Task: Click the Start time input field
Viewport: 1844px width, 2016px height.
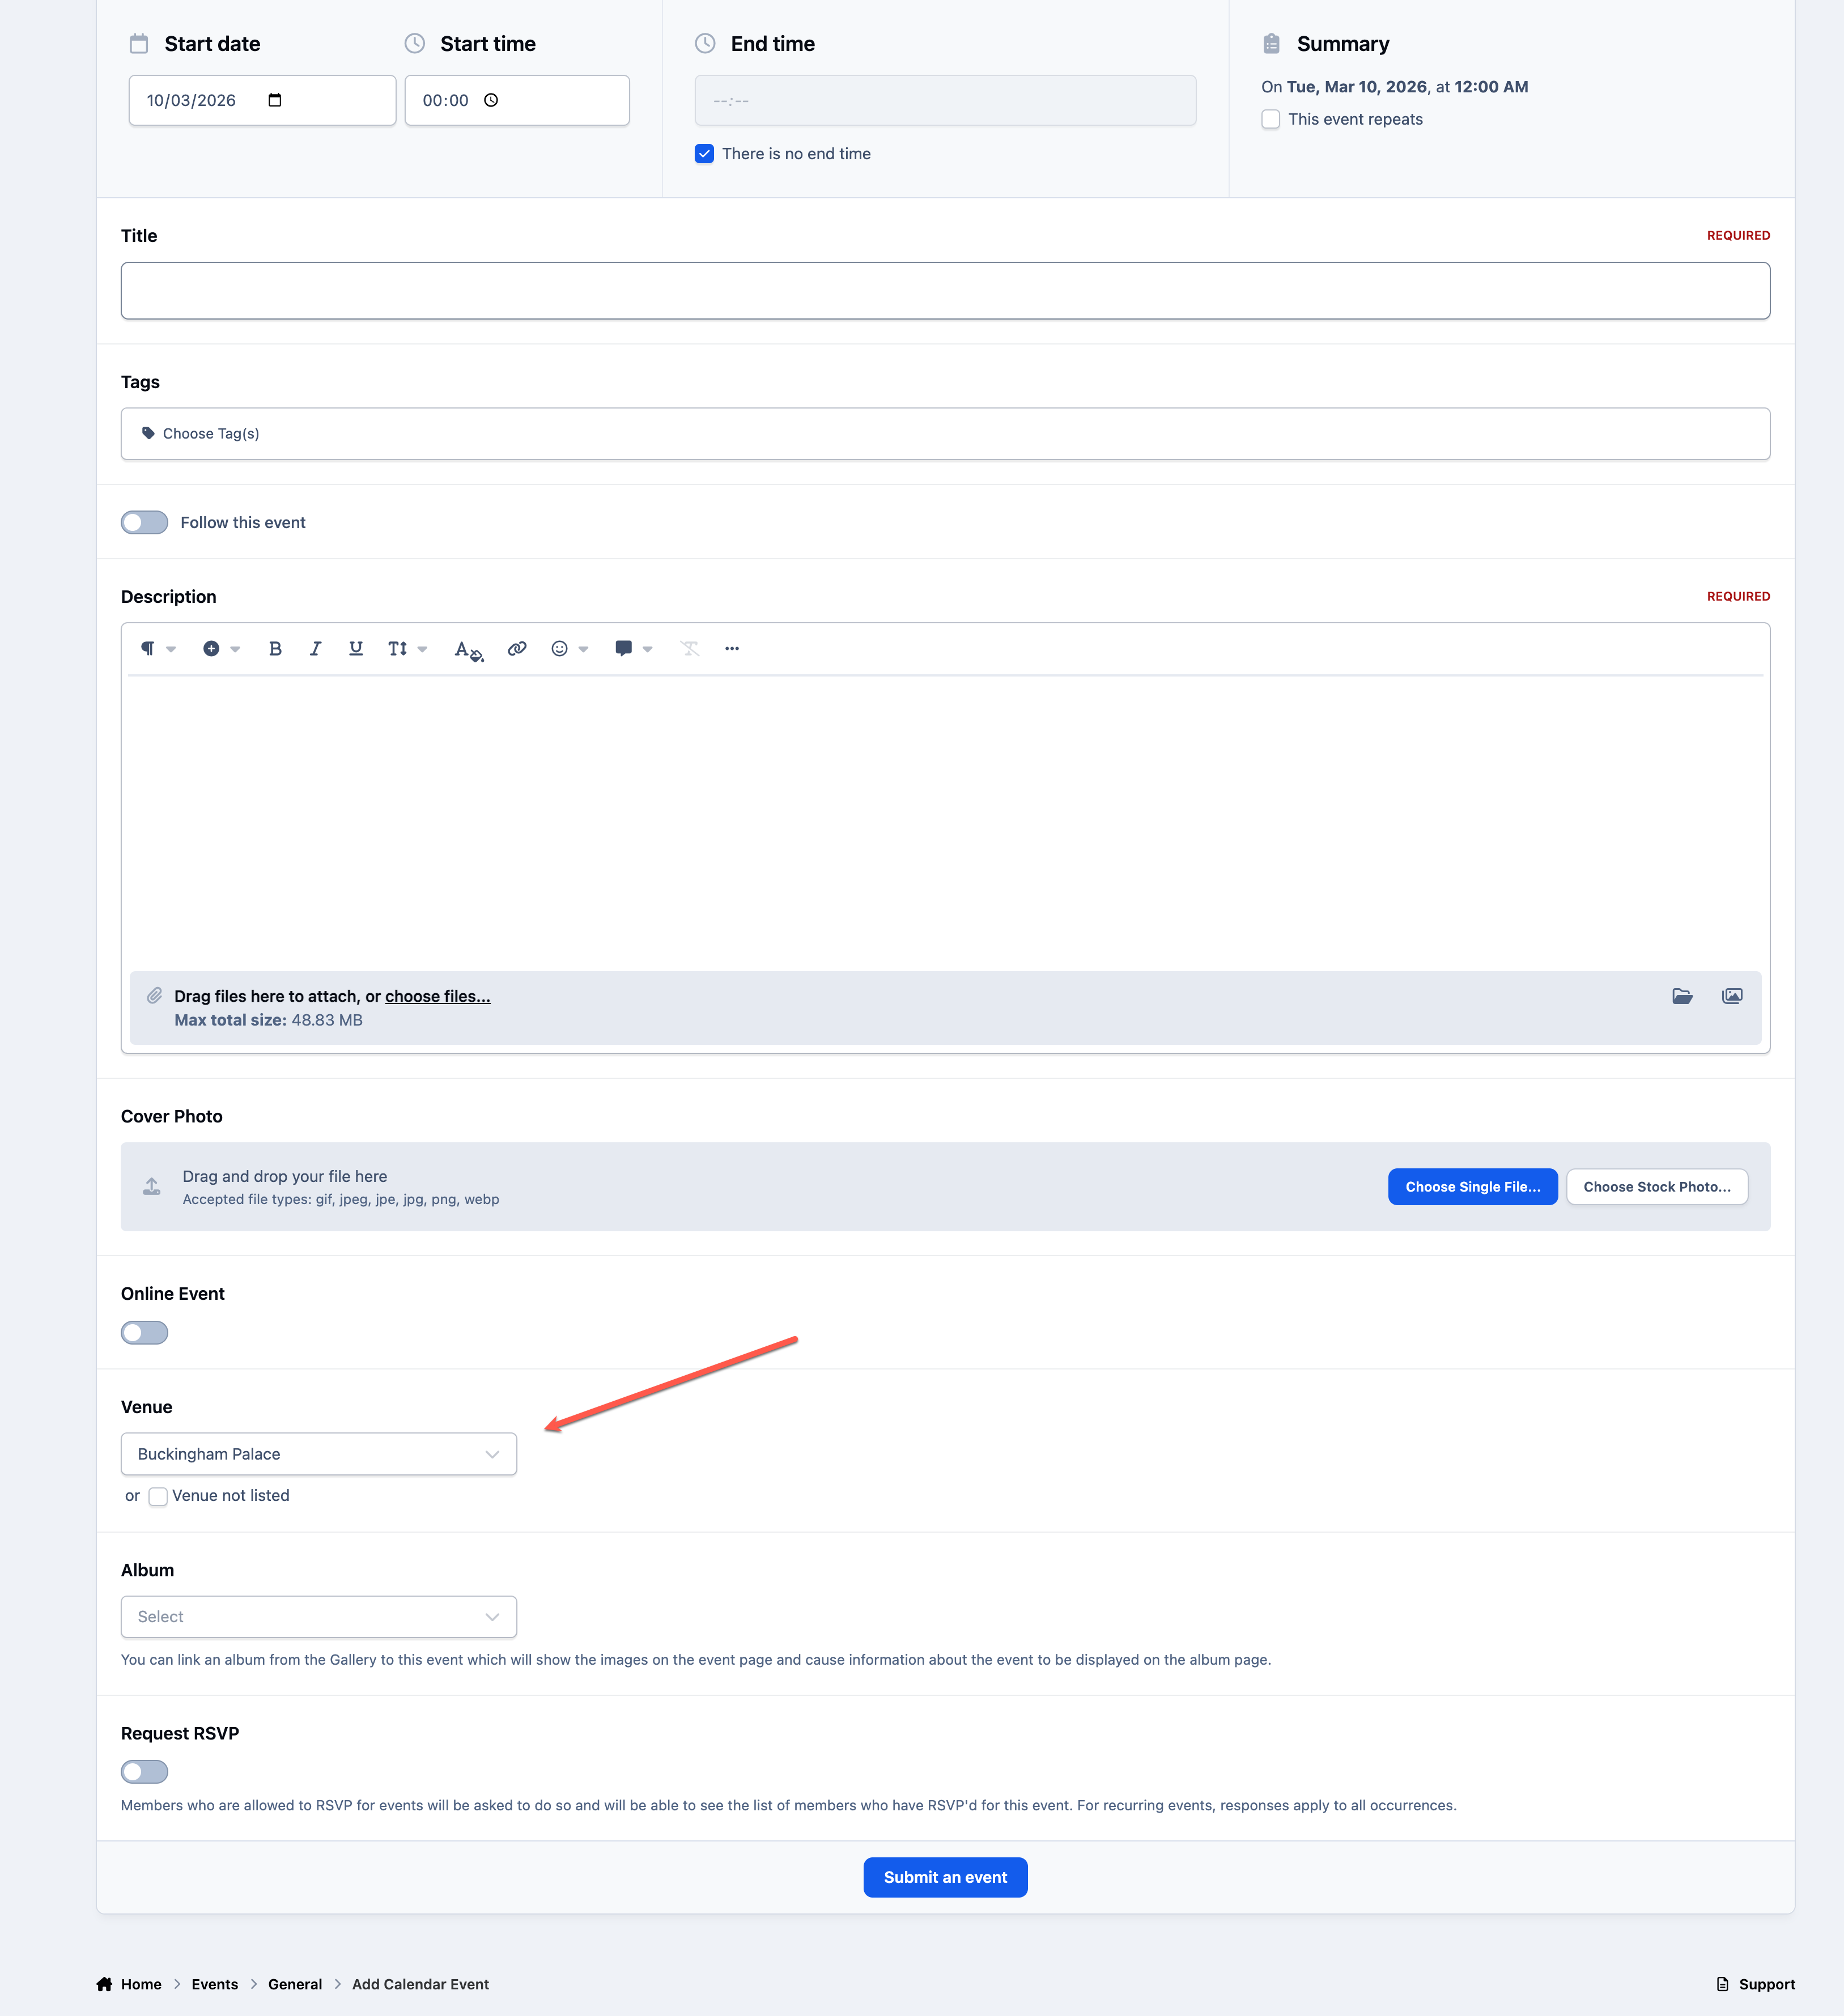Action: 517,100
